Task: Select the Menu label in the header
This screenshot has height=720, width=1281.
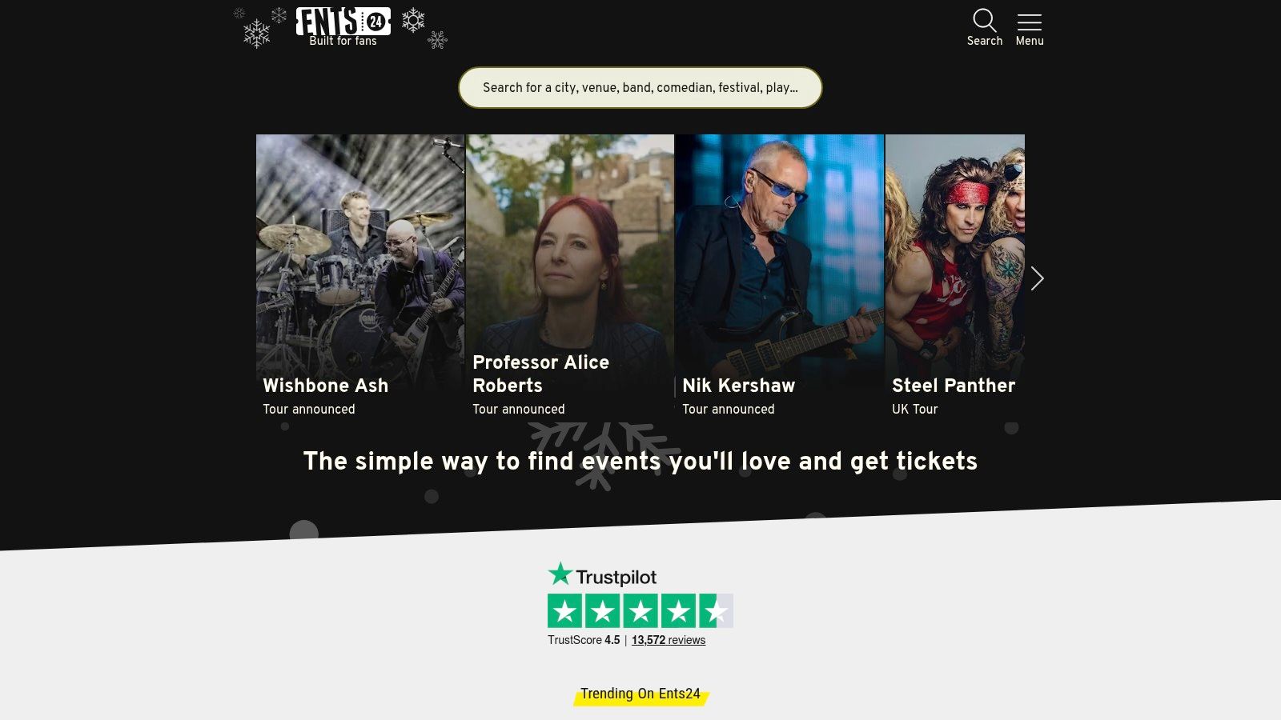Action: [x=1030, y=41]
